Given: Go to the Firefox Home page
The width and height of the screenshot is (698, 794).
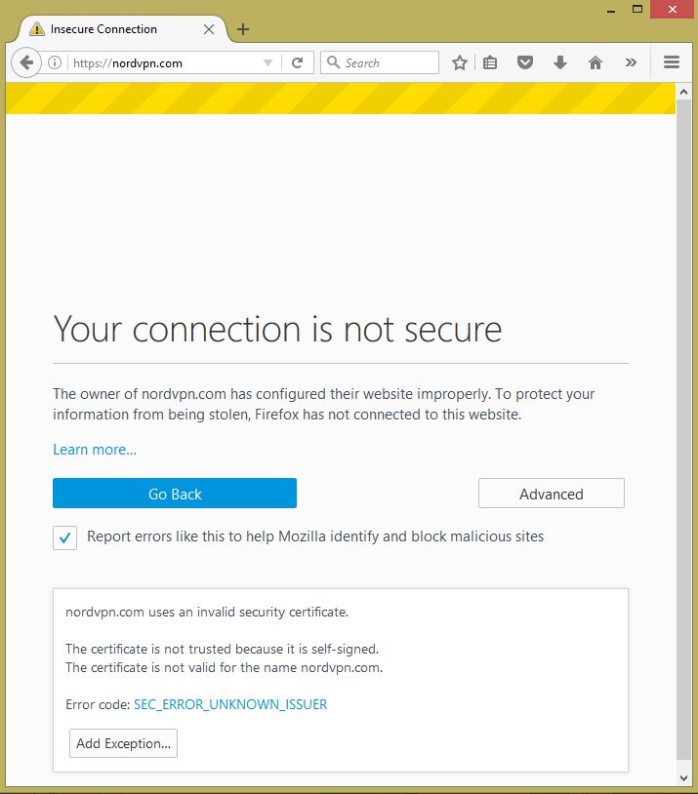Looking at the screenshot, I should point(595,62).
